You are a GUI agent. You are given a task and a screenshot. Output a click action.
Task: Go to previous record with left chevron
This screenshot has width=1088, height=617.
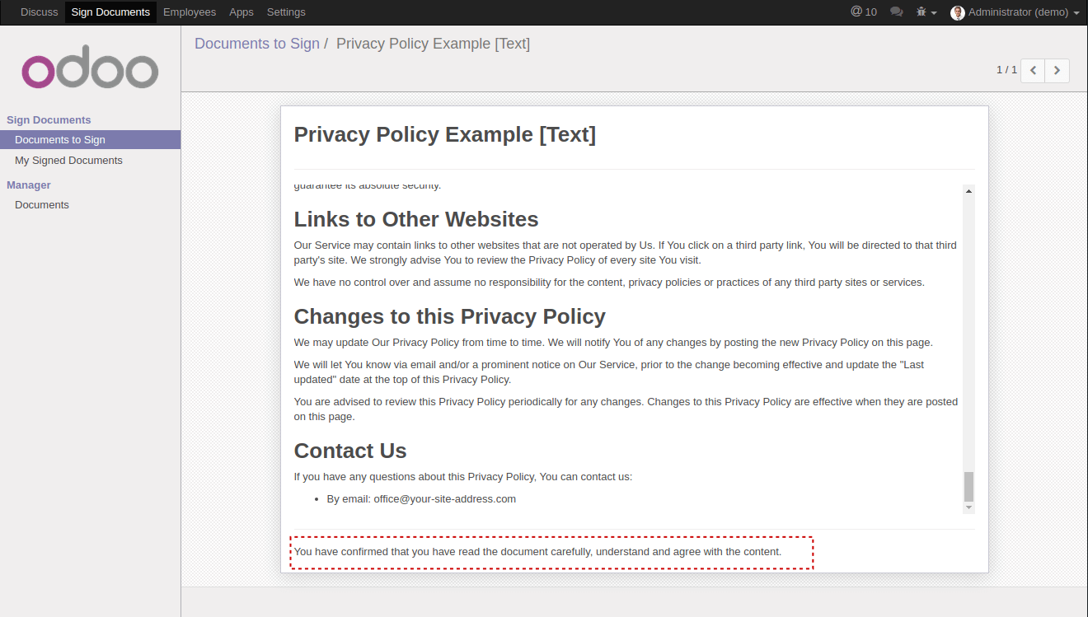click(x=1033, y=71)
